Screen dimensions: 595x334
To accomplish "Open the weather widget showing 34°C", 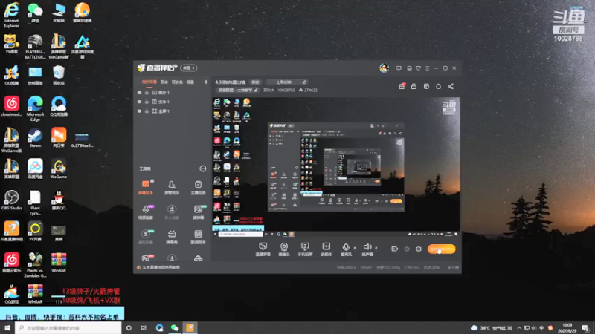I will pos(491,327).
